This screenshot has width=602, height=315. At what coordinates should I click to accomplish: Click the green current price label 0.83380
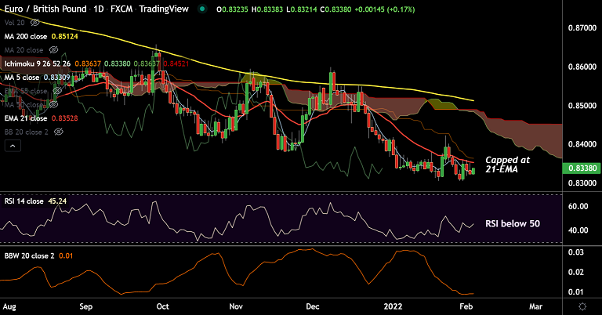[x=582, y=168]
